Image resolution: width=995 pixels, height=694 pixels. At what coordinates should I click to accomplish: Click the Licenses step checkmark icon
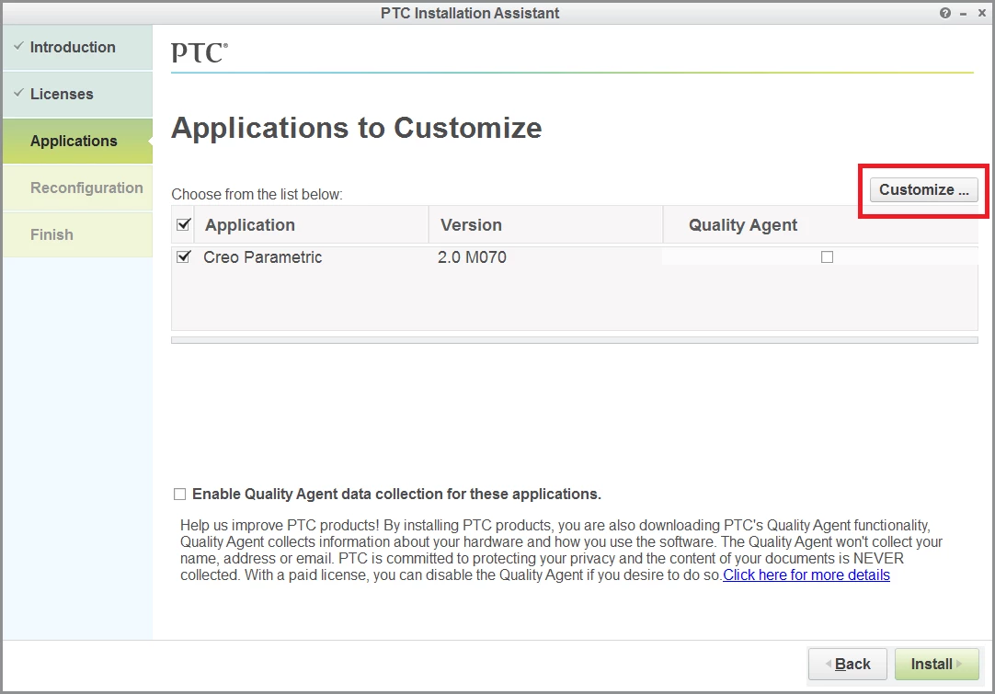(19, 93)
